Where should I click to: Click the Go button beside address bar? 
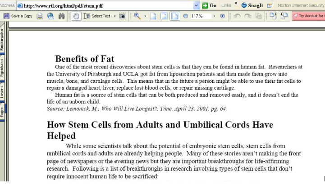pyautogui.click(x=209, y=5)
